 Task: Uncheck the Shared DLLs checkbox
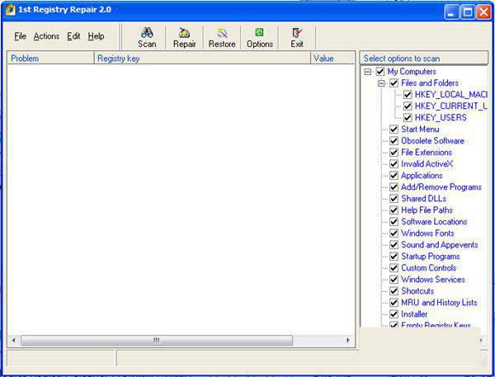pos(394,199)
